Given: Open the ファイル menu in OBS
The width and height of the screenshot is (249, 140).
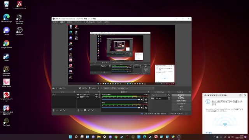Looking at the screenshot, I should (x=55, y=22).
